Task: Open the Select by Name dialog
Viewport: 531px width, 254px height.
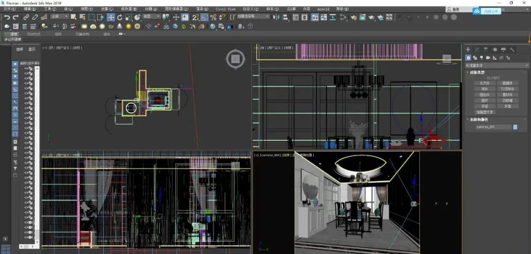Action: pyautogui.click(x=82, y=17)
